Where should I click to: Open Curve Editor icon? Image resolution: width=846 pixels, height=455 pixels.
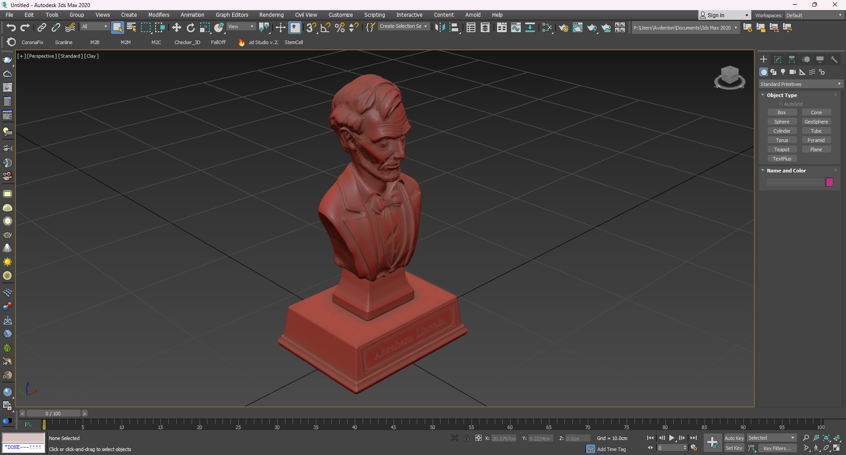pyautogui.click(x=516, y=28)
